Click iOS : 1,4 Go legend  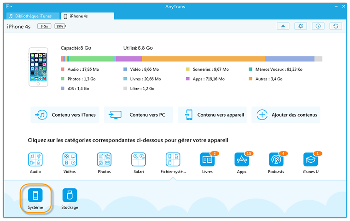75,88
